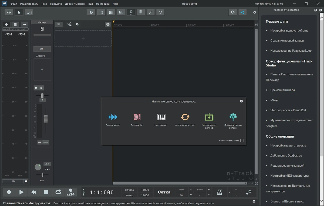Select the arrow pointer tool
324x206 pixels.
click(19, 12)
